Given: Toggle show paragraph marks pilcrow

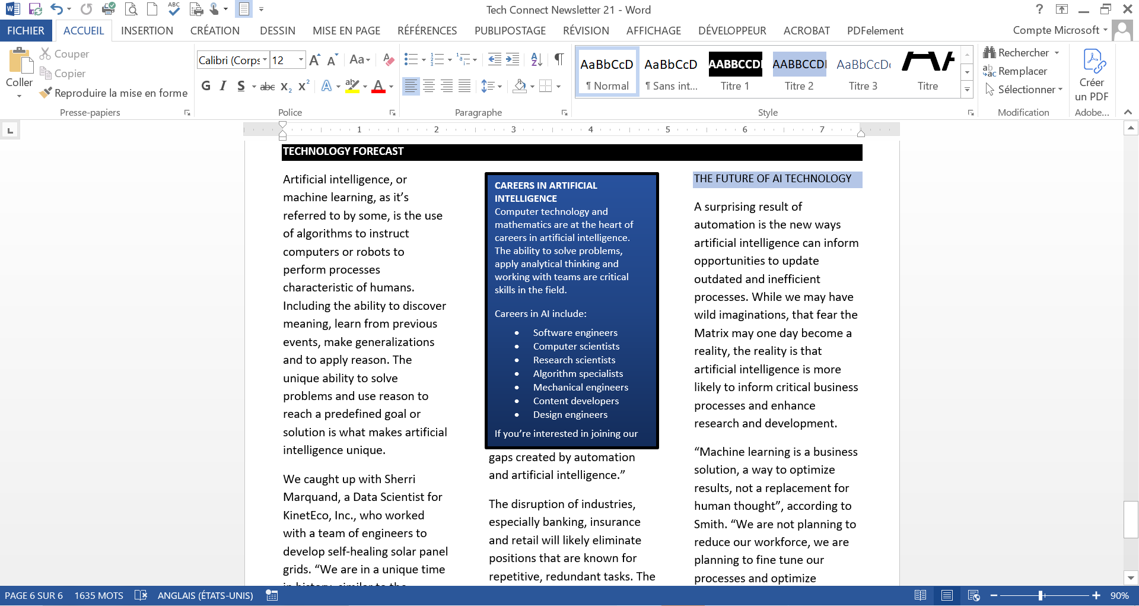Looking at the screenshot, I should pyautogui.click(x=559, y=59).
